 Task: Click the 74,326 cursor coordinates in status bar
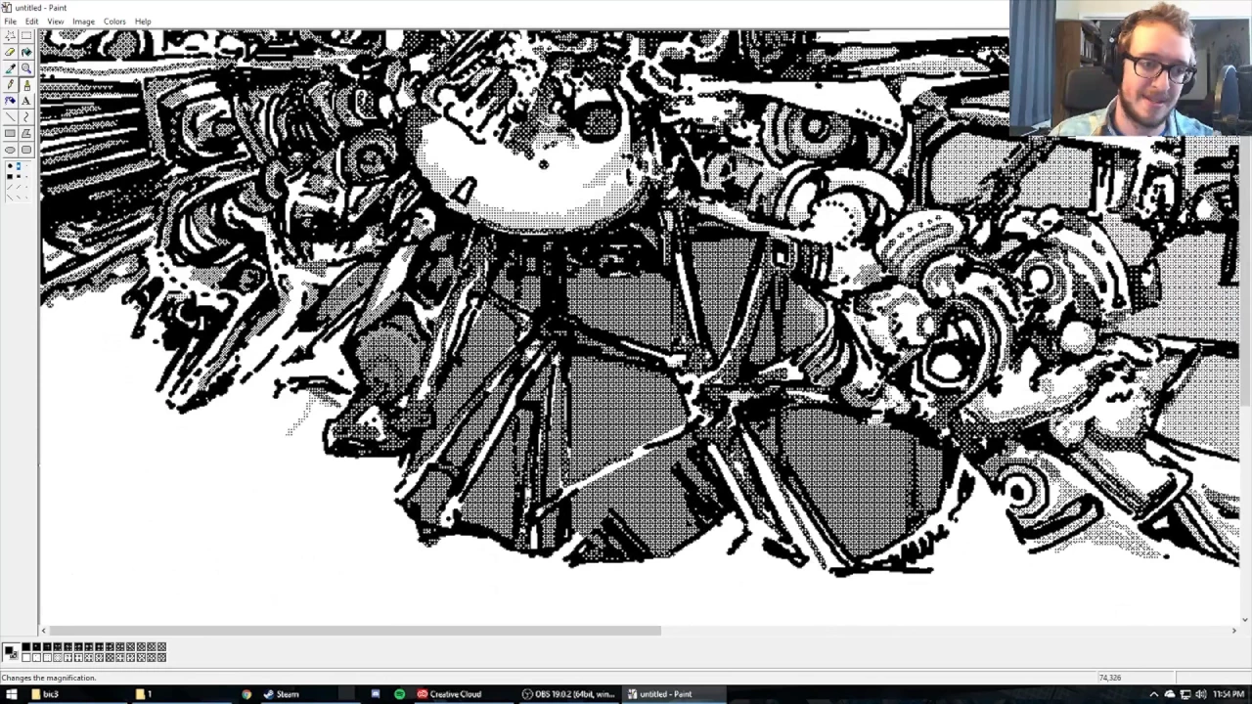[x=1110, y=678]
